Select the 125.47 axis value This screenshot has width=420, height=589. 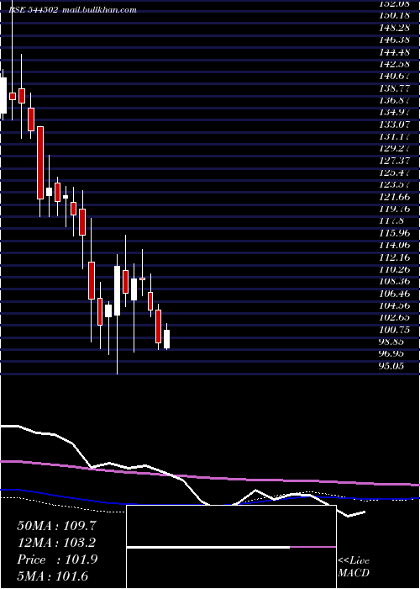point(393,172)
